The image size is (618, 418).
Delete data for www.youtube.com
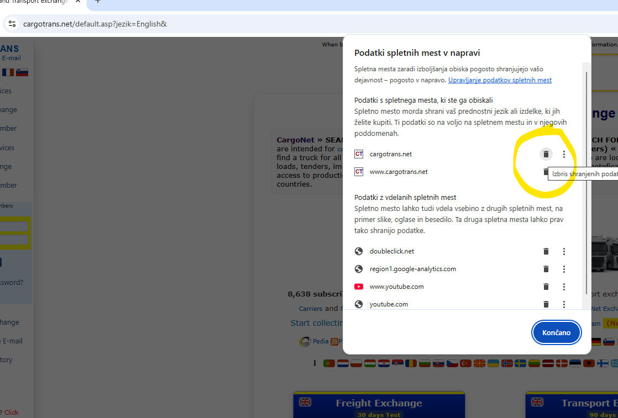[x=546, y=287]
